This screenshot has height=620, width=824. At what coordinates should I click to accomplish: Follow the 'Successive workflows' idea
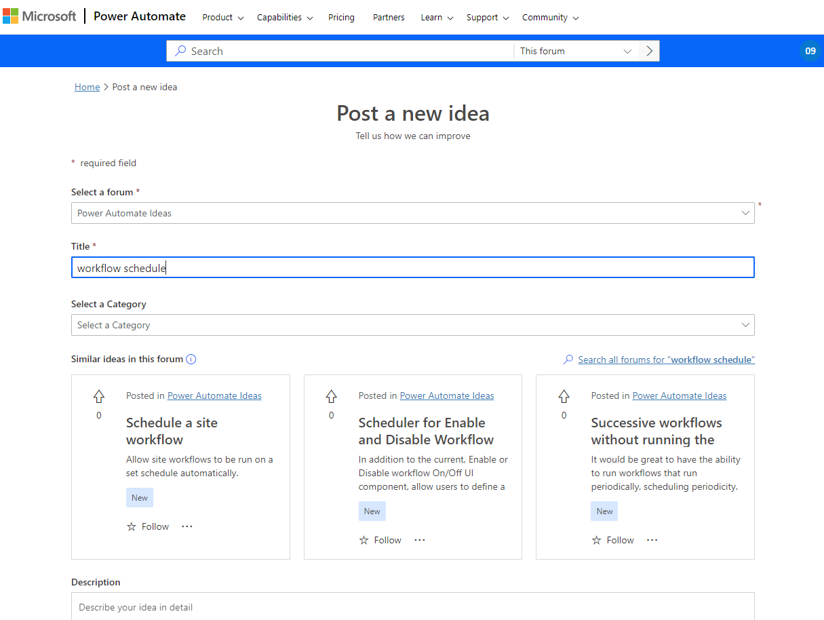click(613, 540)
